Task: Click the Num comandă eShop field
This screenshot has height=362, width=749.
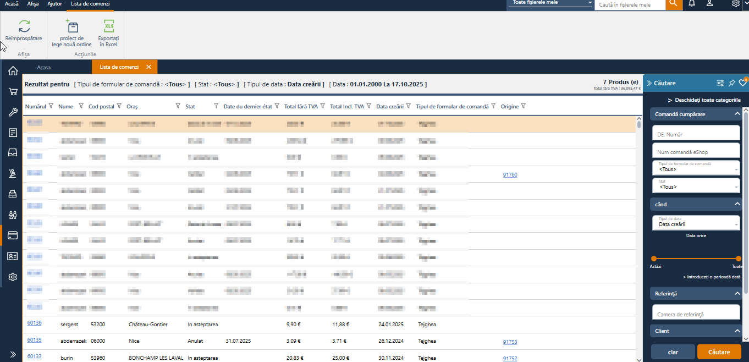Action: pos(696,151)
